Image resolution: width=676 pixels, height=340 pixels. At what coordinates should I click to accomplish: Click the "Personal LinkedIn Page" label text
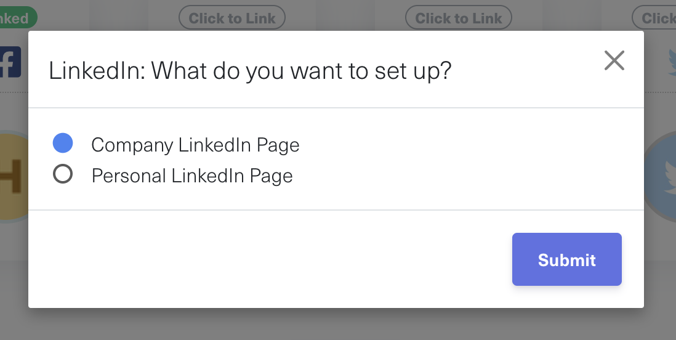pos(192,176)
